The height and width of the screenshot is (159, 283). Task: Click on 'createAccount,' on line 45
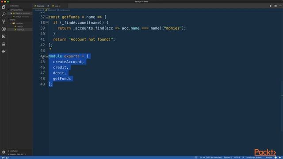(69, 62)
